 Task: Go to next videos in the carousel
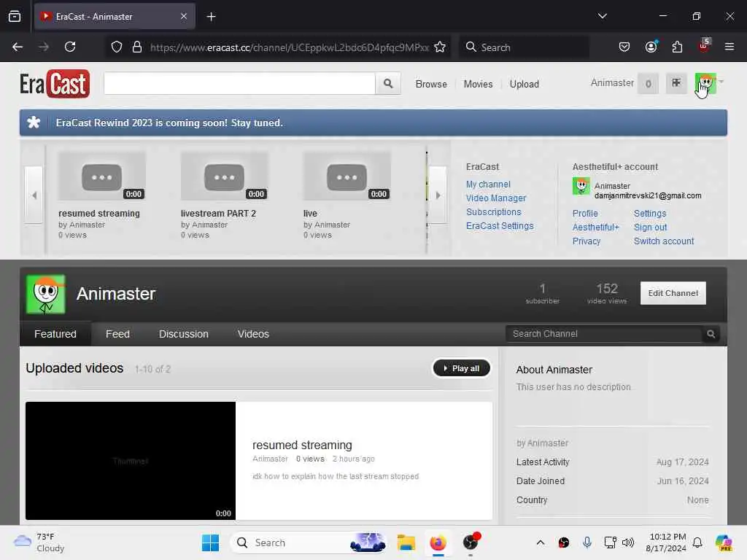(x=438, y=195)
